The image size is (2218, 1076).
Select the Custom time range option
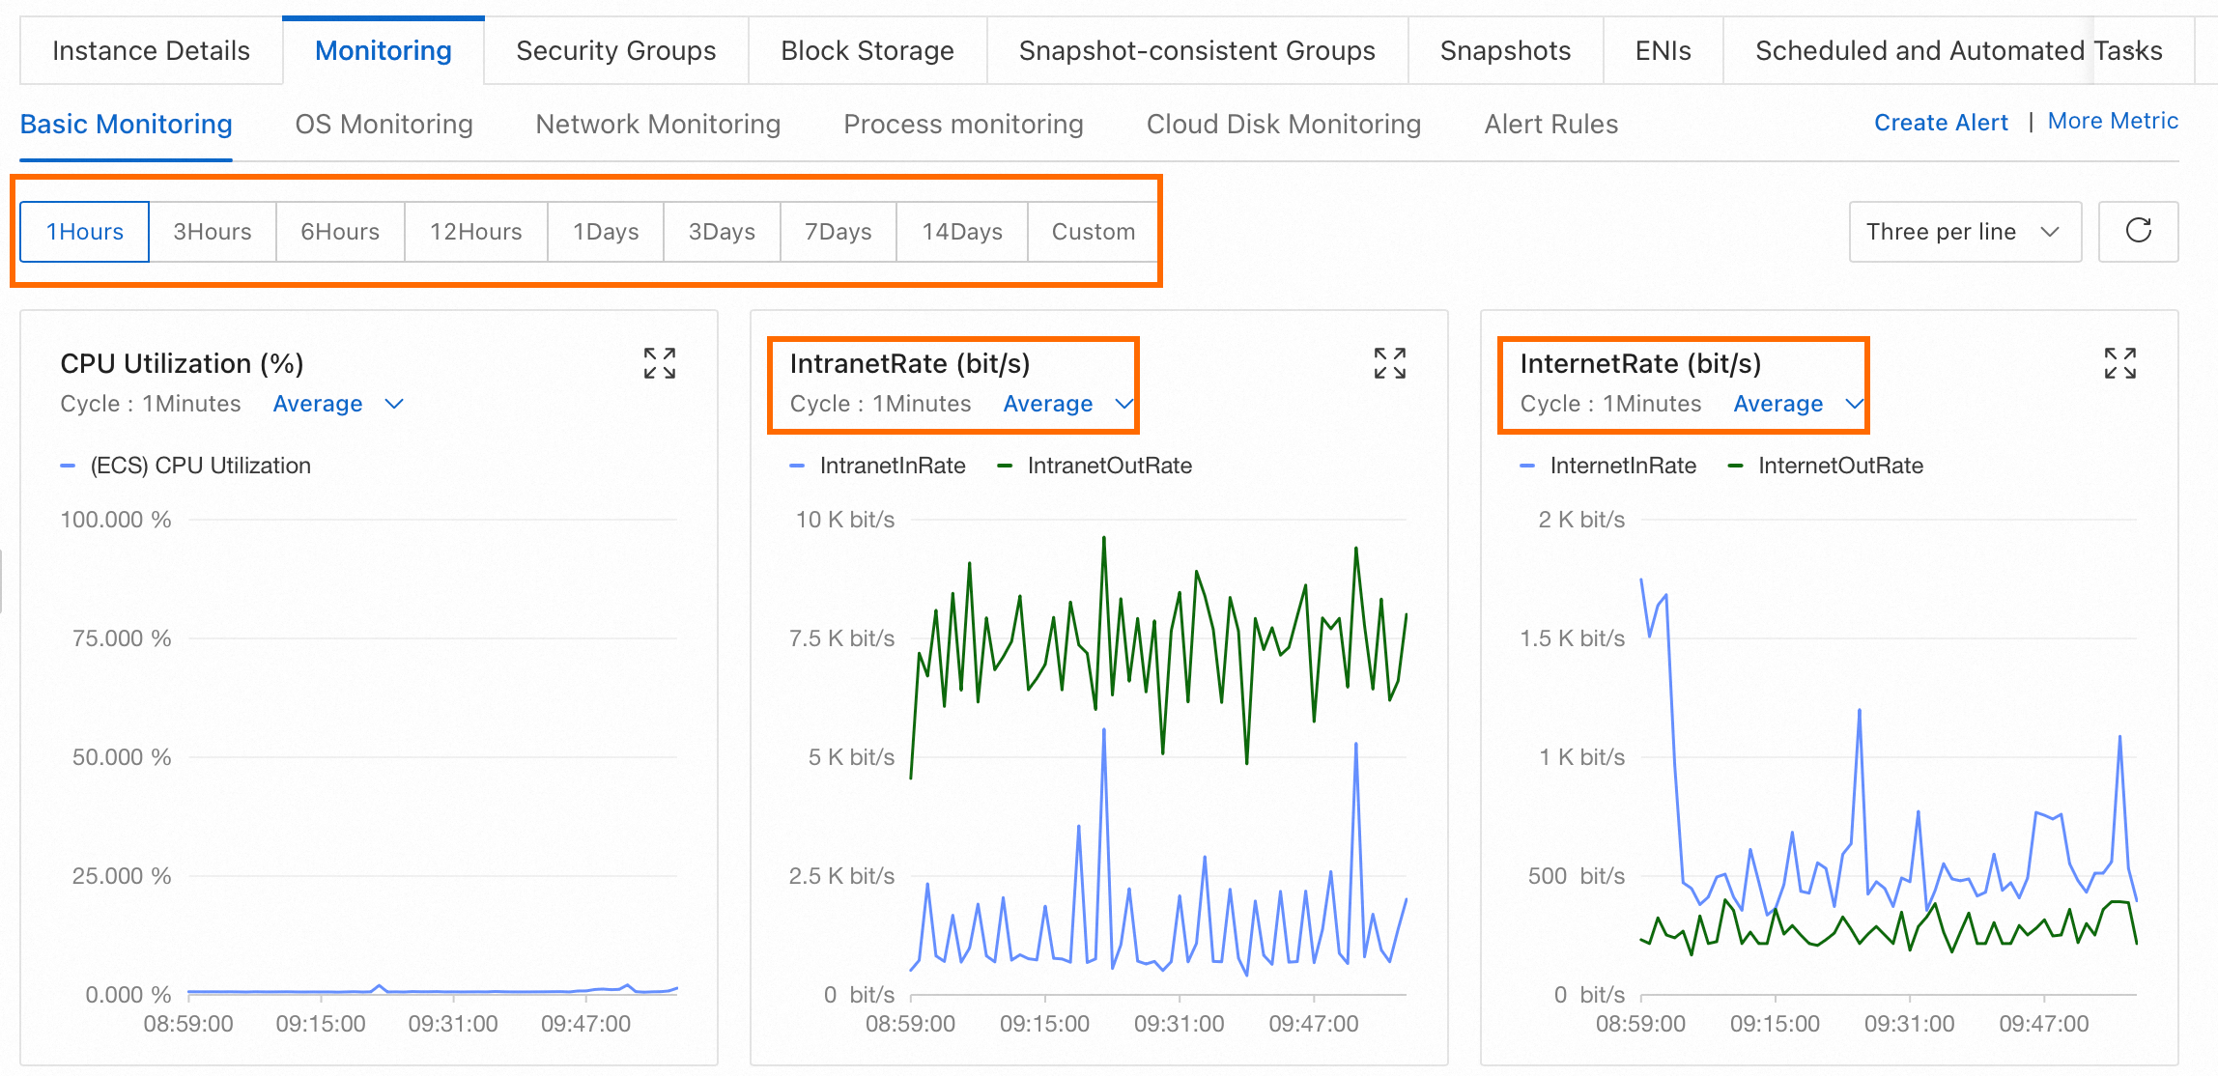(1093, 232)
